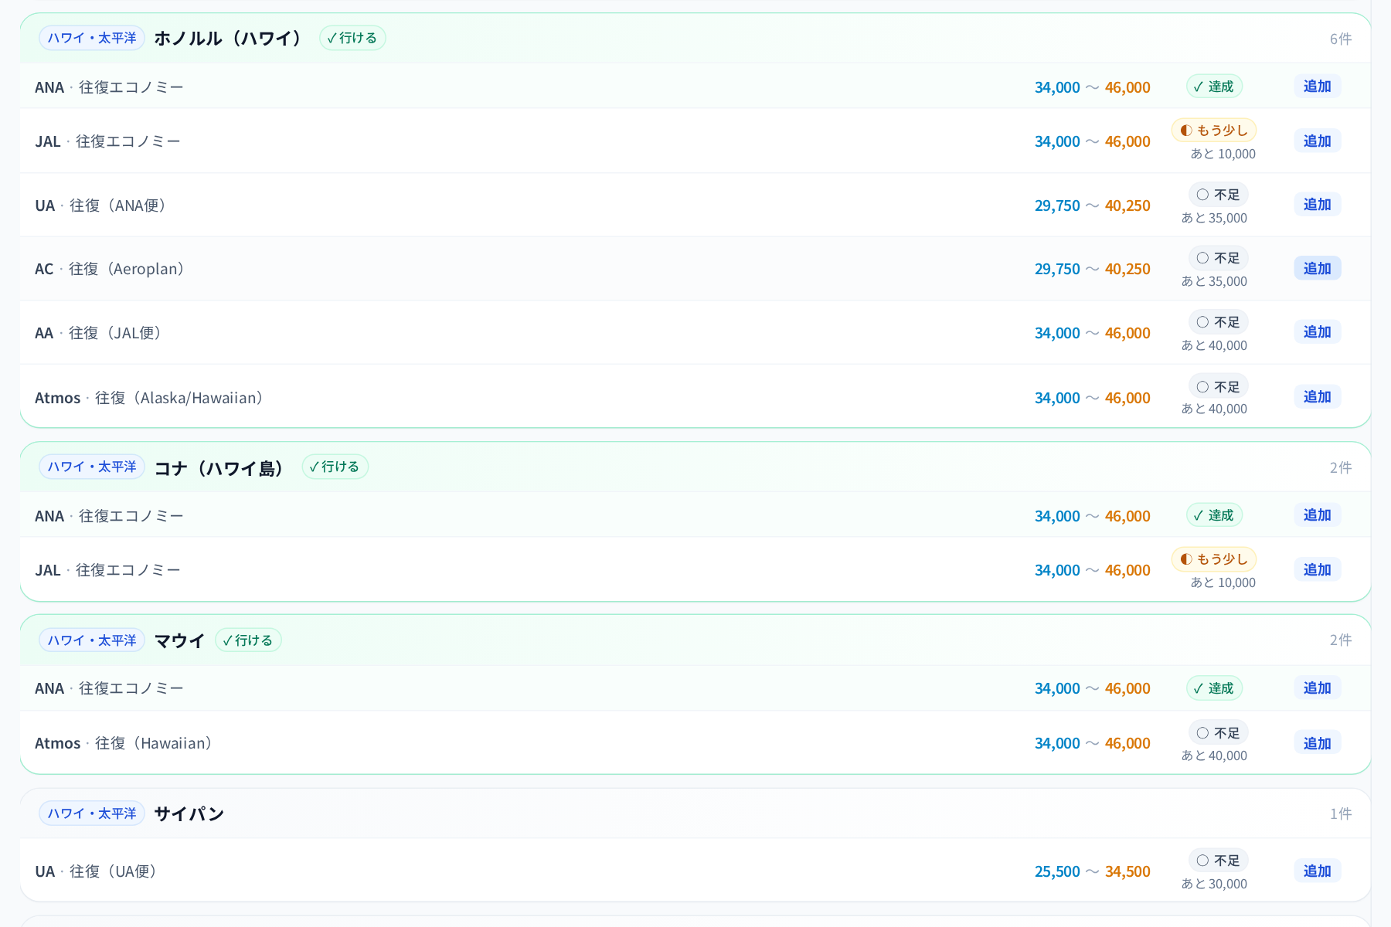Click the 25,500 ~ 34,500 miles range

coord(1092,871)
